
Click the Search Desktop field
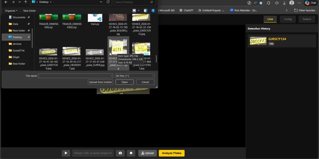[135, 2]
